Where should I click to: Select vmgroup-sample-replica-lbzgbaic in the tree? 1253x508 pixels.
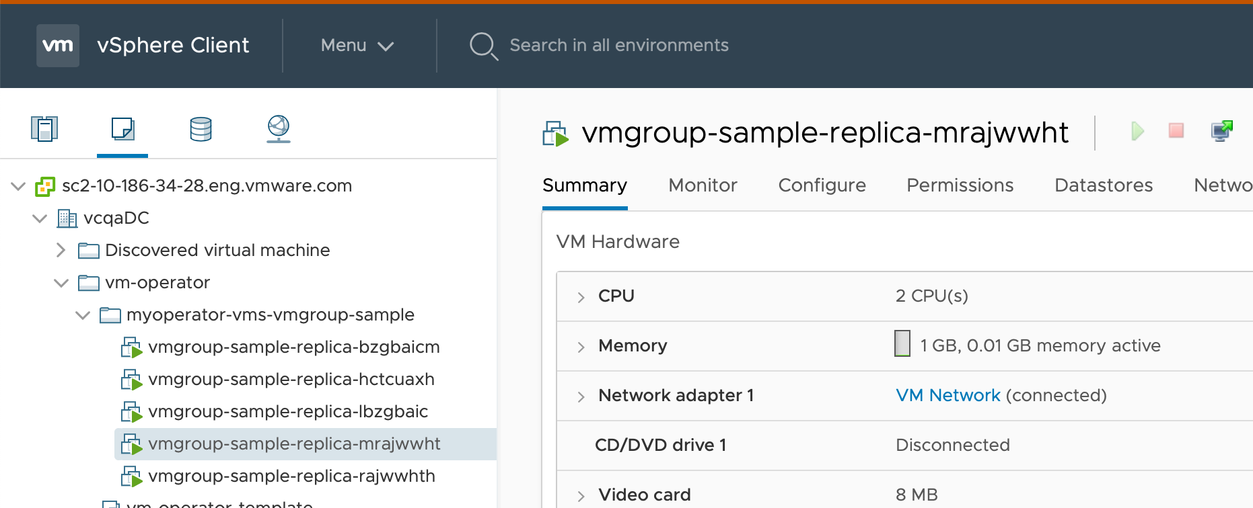288,411
